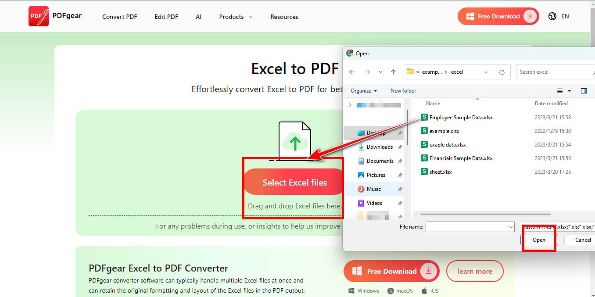Expand the top navigation tree item
Screen dimensions: 595x297
click(350, 105)
